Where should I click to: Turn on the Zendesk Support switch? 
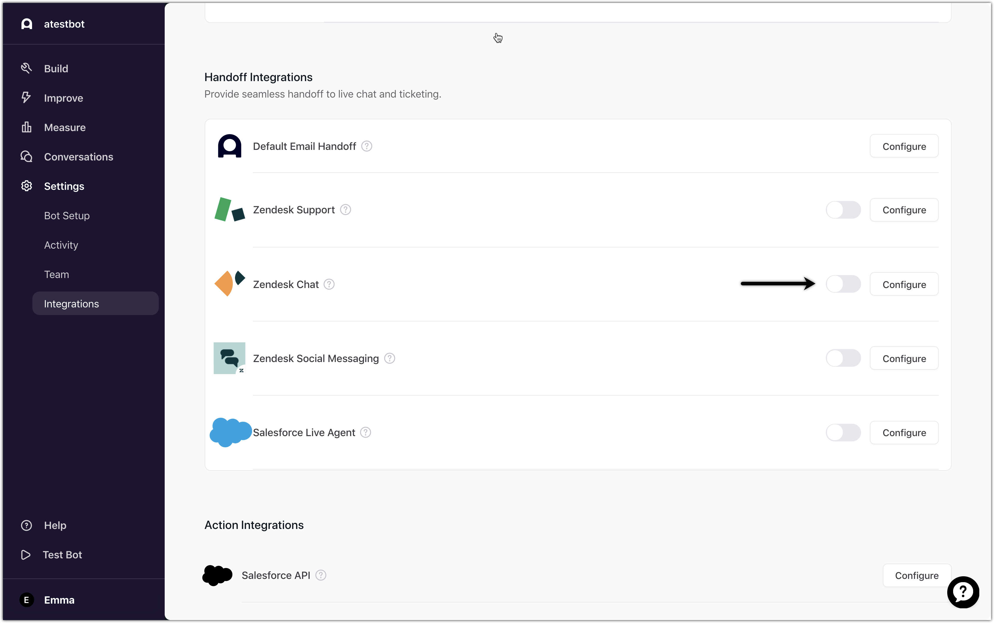[x=843, y=210]
